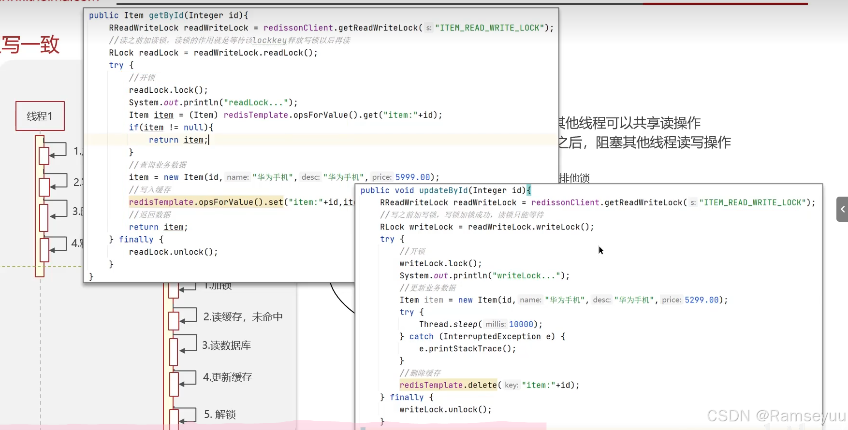This screenshot has height=430, width=848.
Task: Click the 线程1 box in the diagram
Action: pyautogui.click(x=40, y=116)
